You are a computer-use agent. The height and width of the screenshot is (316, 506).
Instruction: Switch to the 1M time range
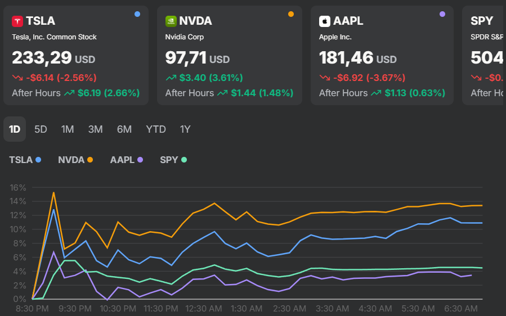68,129
